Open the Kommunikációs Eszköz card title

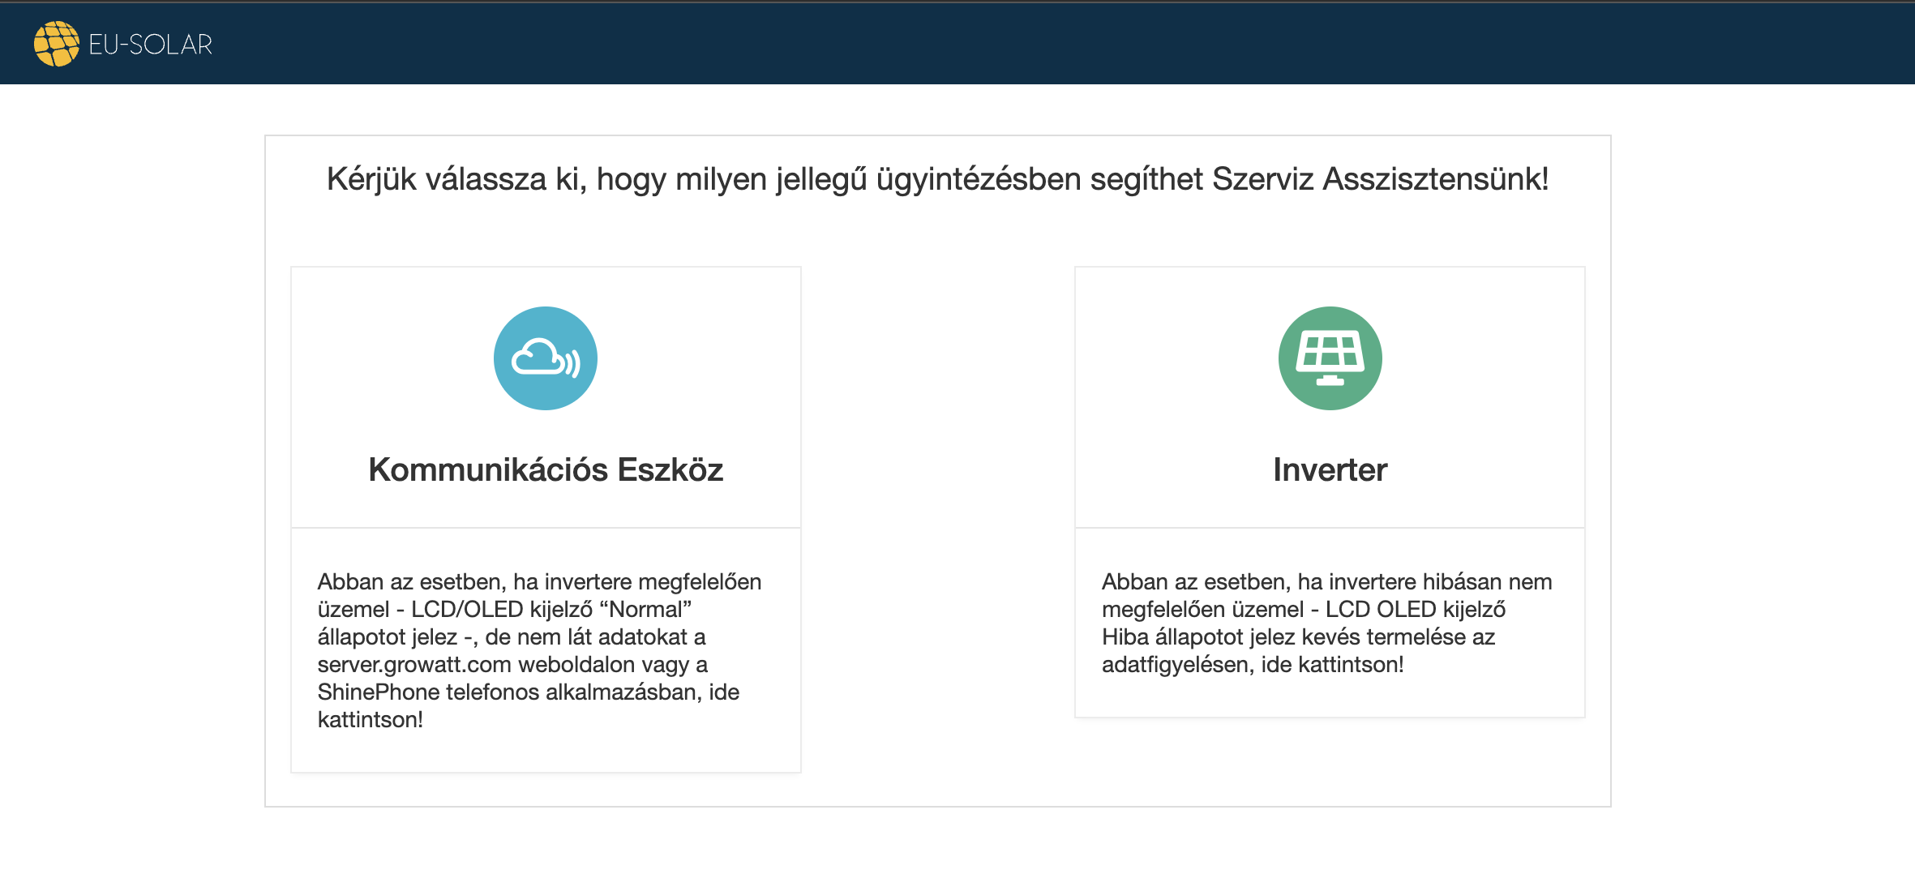tap(545, 469)
